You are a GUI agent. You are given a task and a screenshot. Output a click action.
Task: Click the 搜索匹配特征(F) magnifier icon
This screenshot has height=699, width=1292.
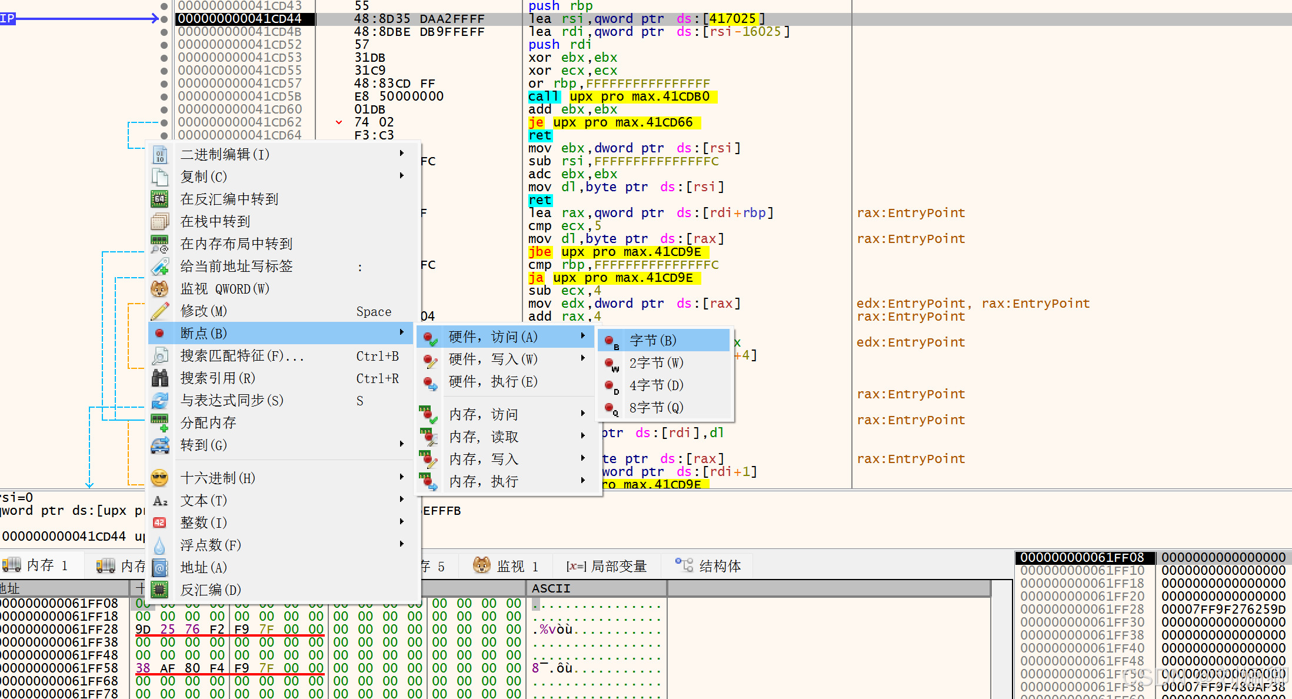point(160,355)
